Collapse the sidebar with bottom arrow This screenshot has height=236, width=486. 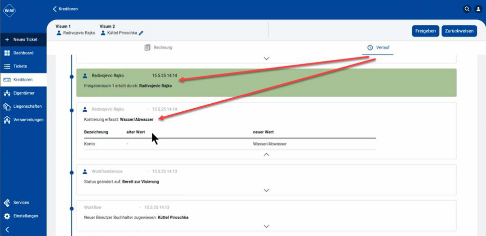[7, 230]
